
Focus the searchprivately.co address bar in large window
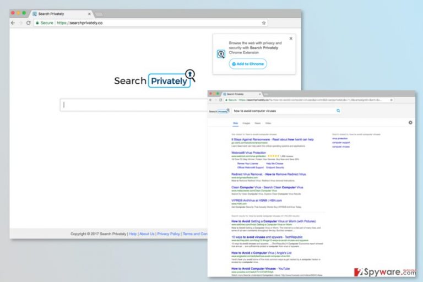click(151, 23)
